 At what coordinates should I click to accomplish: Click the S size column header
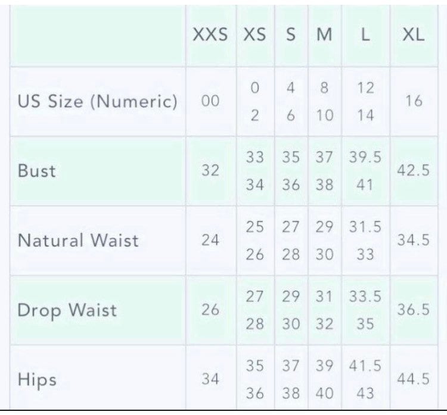tap(291, 35)
